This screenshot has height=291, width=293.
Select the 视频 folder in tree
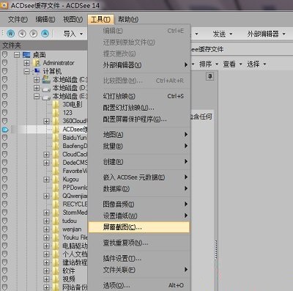[x=69, y=279]
